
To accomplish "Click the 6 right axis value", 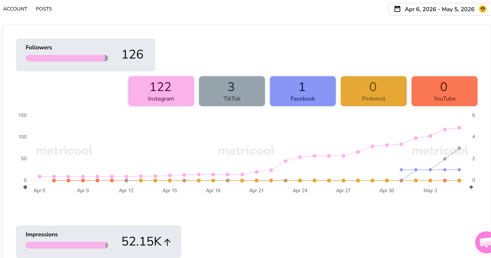I will [474, 115].
